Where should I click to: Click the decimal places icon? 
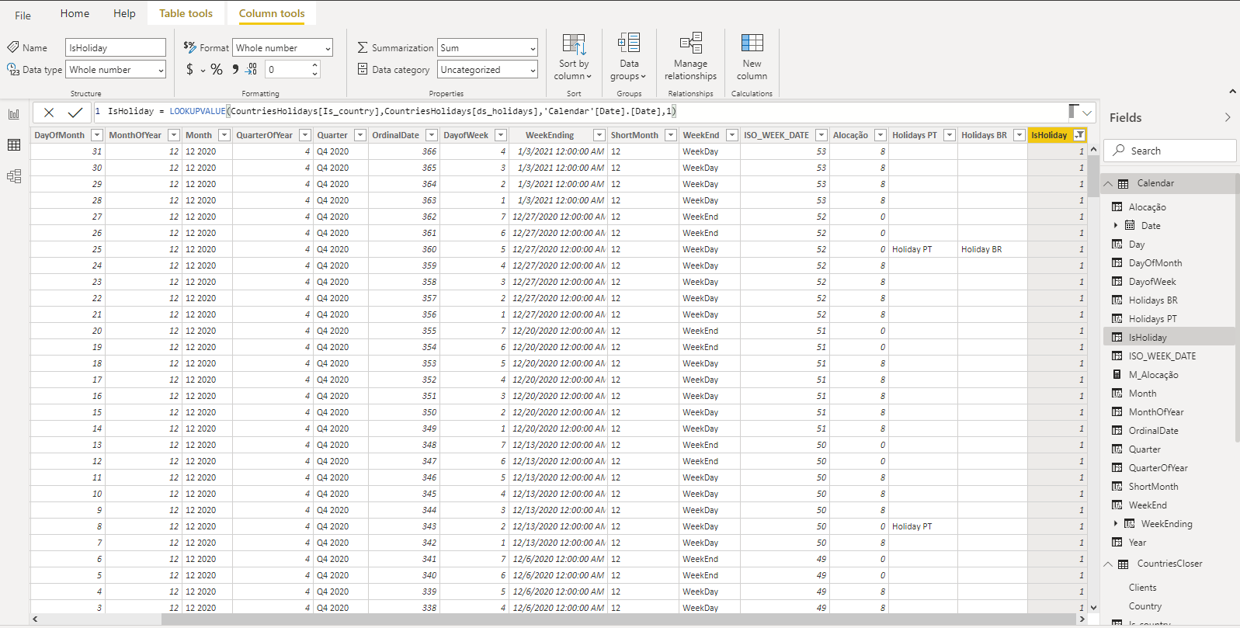point(252,69)
